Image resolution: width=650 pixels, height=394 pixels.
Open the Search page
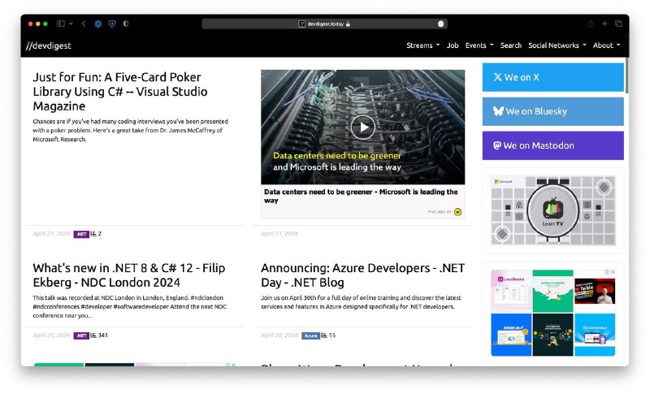pyautogui.click(x=511, y=45)
